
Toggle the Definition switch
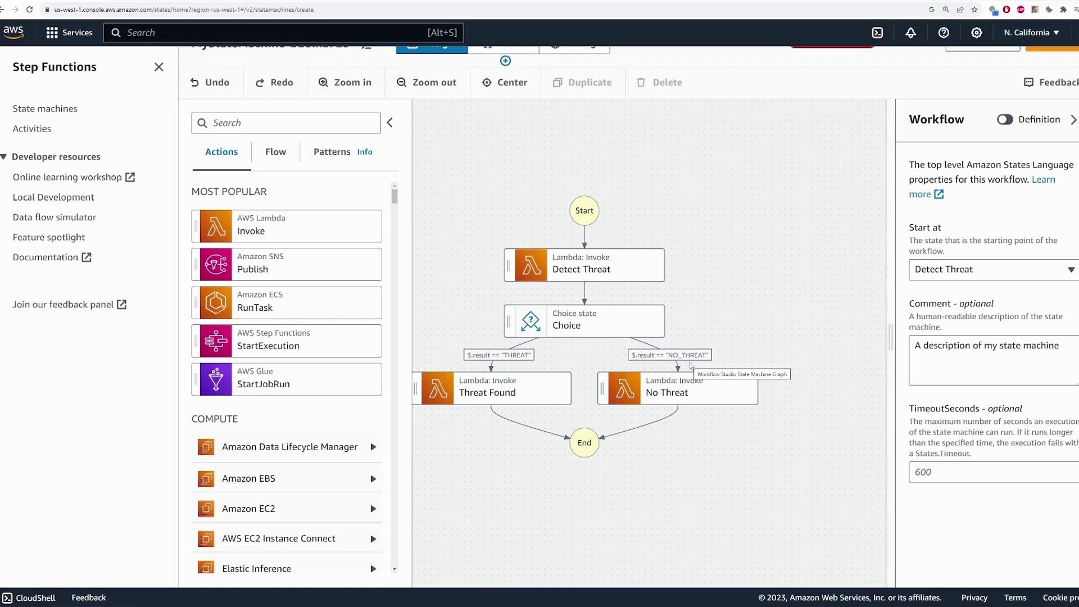[x=1004, y=119]
